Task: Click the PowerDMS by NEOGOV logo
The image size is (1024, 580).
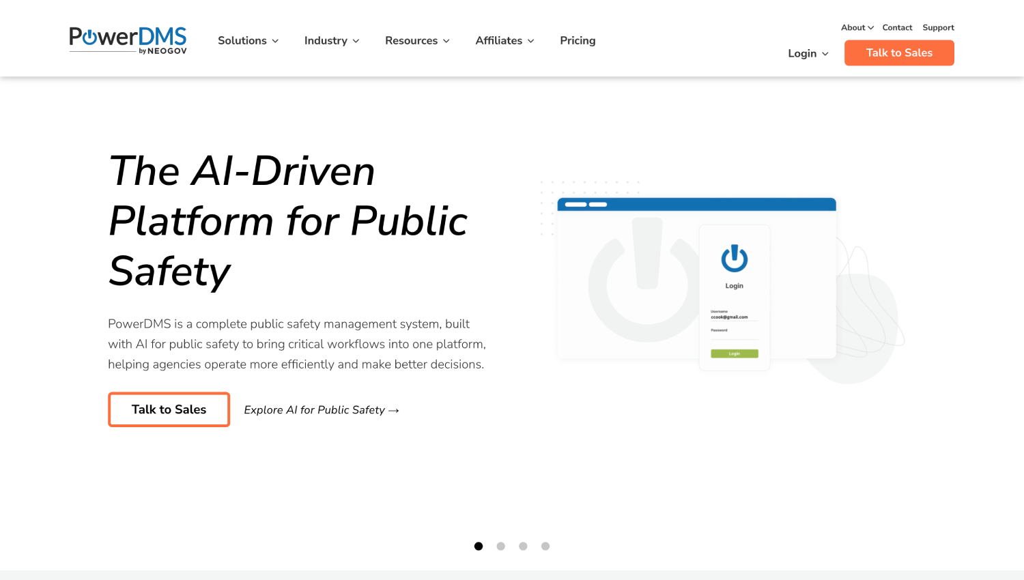Action: click(128, 40)
